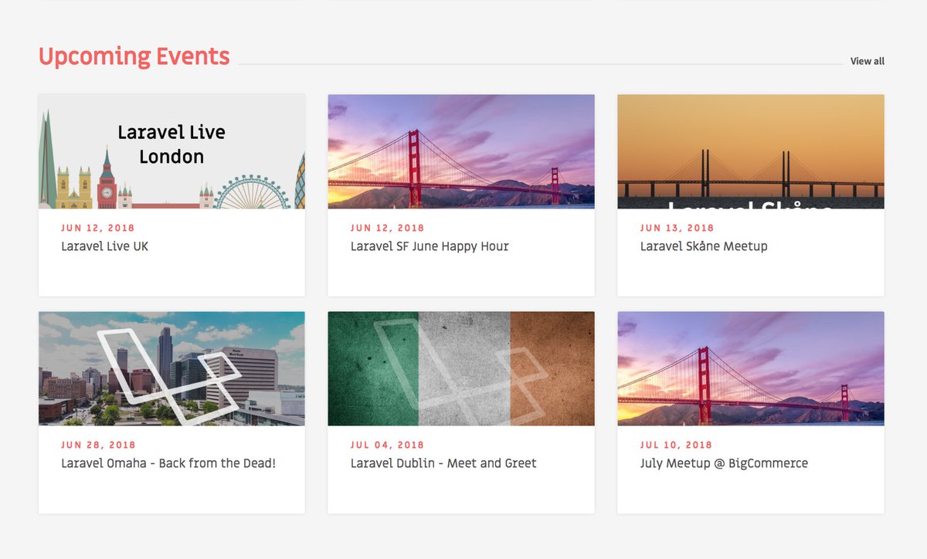Click the Laravel SF June Happy Hour title
This screenshot has height=559, width=927.
click(430, 246)
